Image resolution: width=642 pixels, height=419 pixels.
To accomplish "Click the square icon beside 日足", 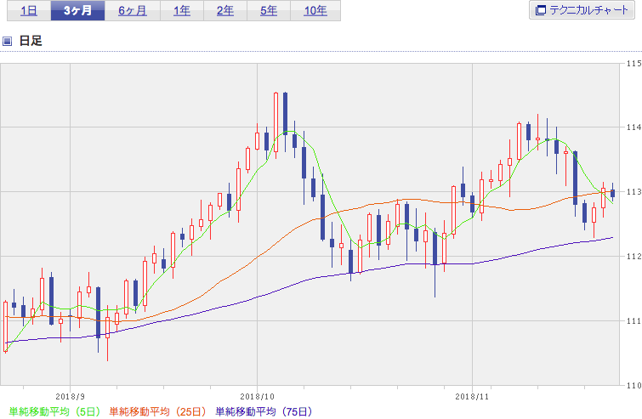I will tap(7, 41).
